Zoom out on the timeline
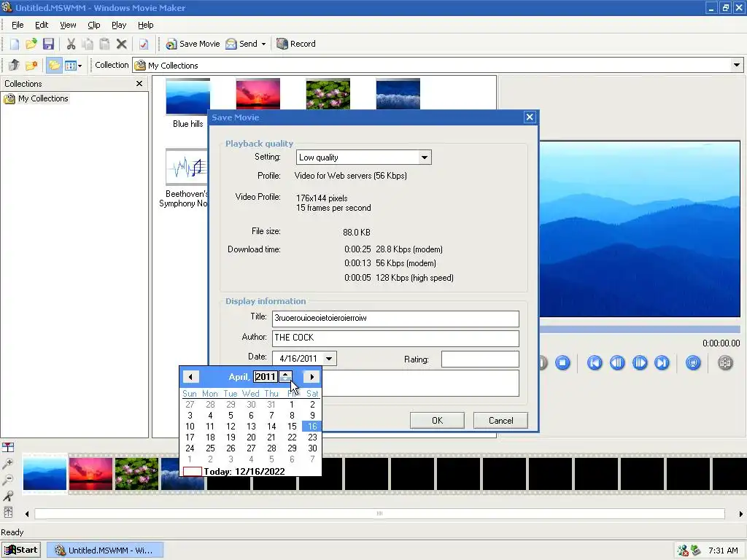Image resolution: width=747 pixels, height=560 pixels. tap(8, 480)
